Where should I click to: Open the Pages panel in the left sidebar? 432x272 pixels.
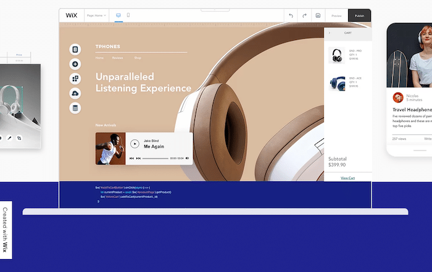coord(75,49)
